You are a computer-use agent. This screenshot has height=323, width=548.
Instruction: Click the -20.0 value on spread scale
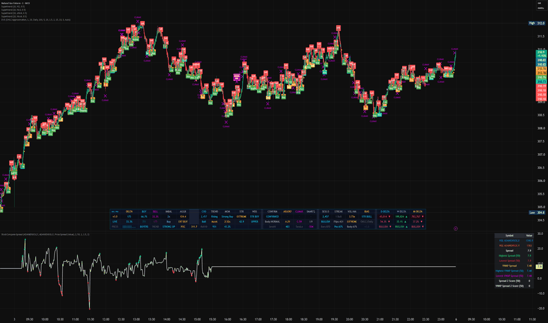(x=540, y=308)
